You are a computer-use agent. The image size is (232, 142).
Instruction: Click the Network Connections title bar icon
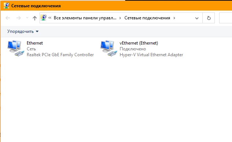pyautogui.click(x=7, y=5)
